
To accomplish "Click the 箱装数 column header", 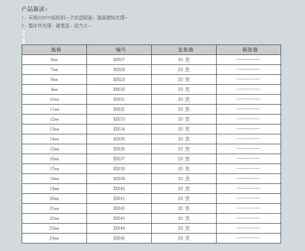I will 249,50.
